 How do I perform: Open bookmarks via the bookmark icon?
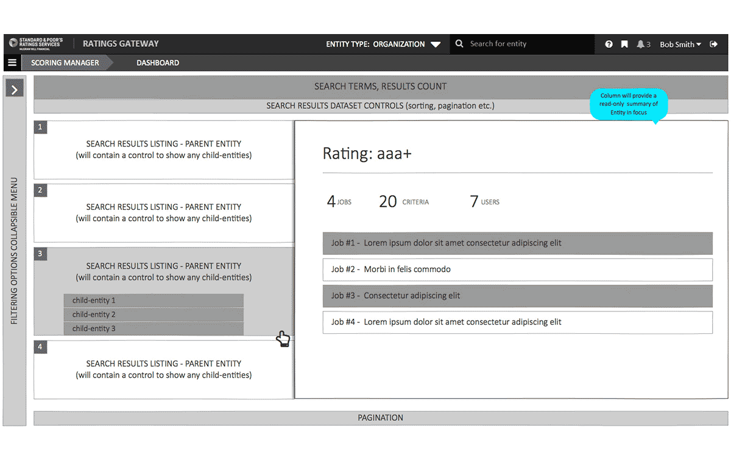point(624,44)
